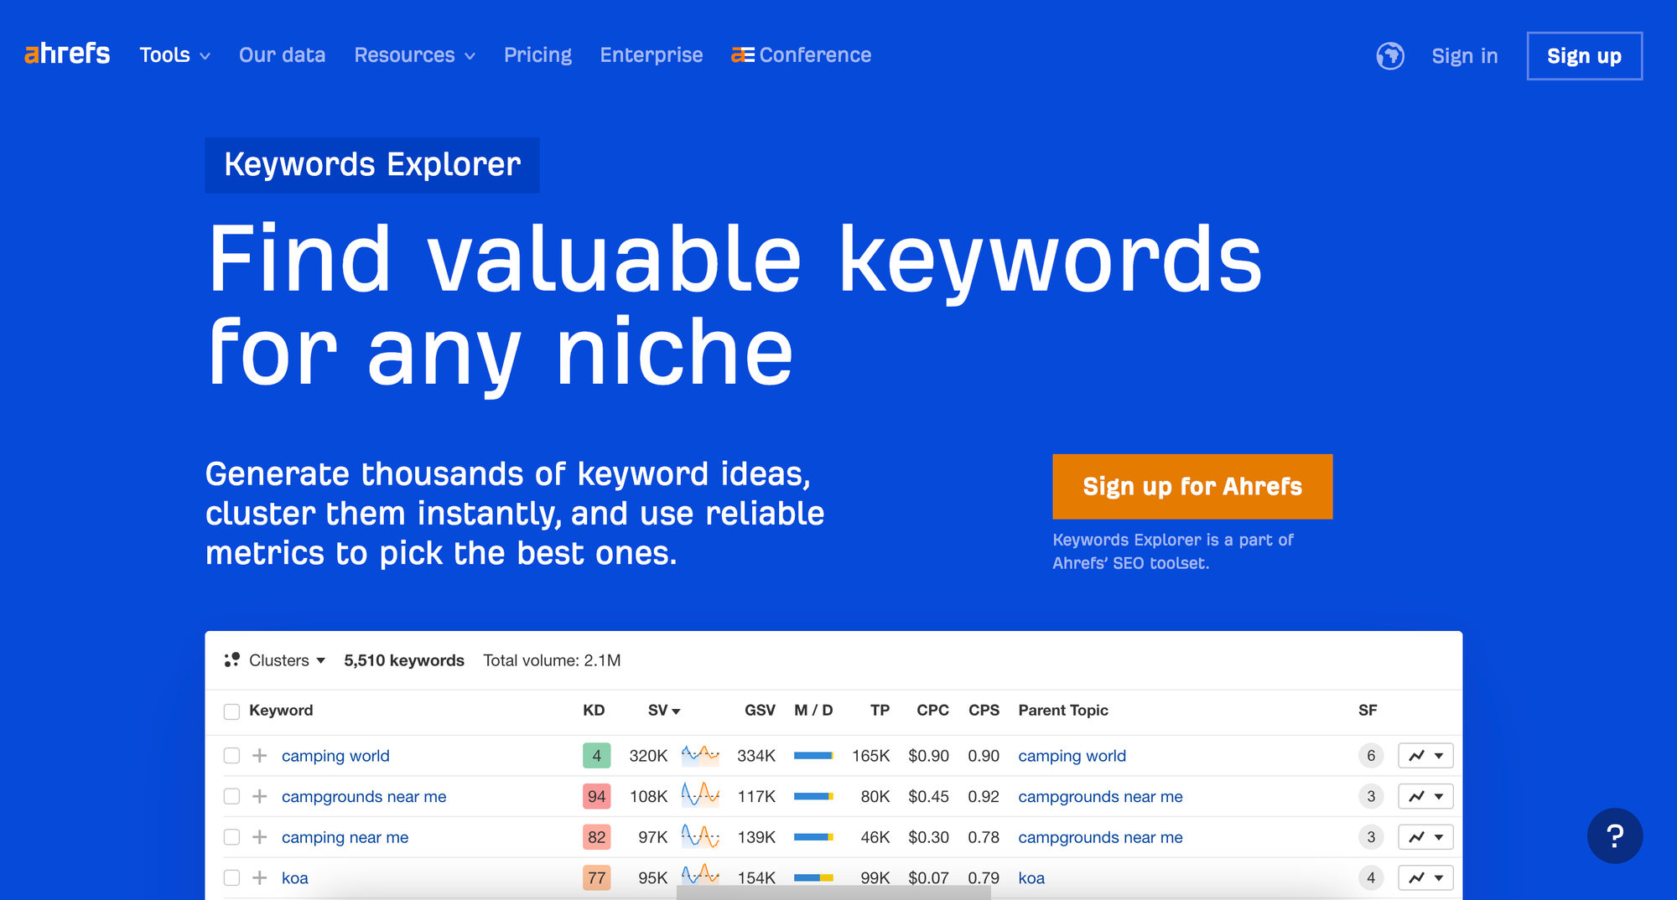1677x900 pixels.
Task: Sort by SV column dropdown
Action: (x=664, y=711)
